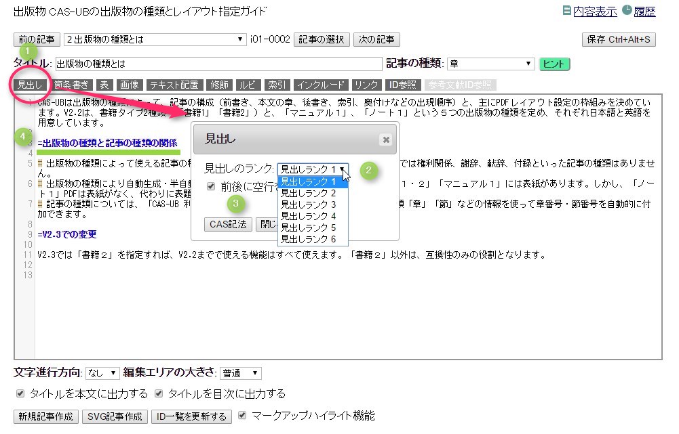This screenshot has height=434, width=679.
Task: Choose 見出しランク 5 from the list
Action: click(x=313, y=227)
